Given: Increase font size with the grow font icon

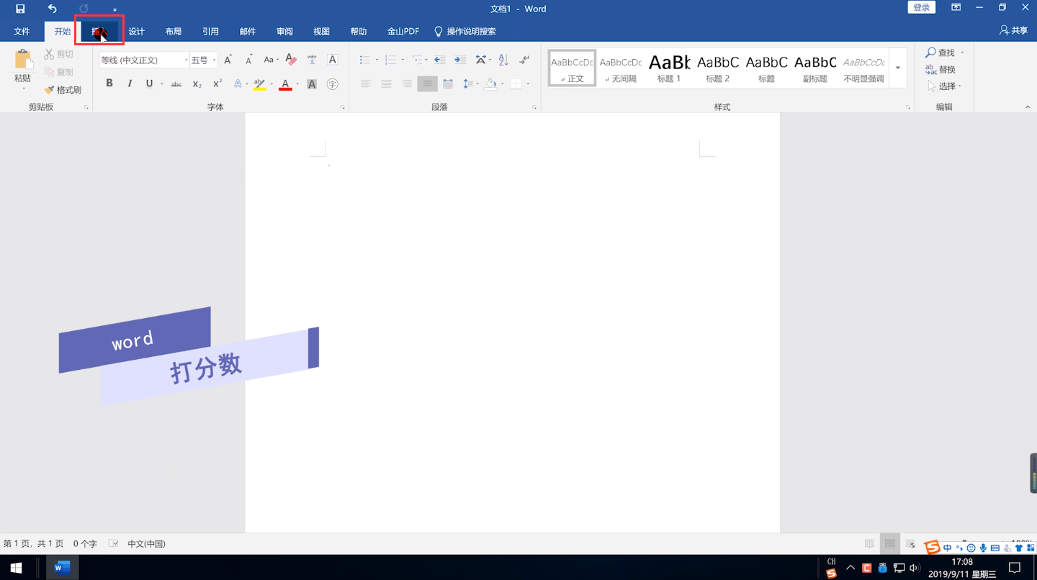Looking at the screenshot, I should tap(228, 60).
